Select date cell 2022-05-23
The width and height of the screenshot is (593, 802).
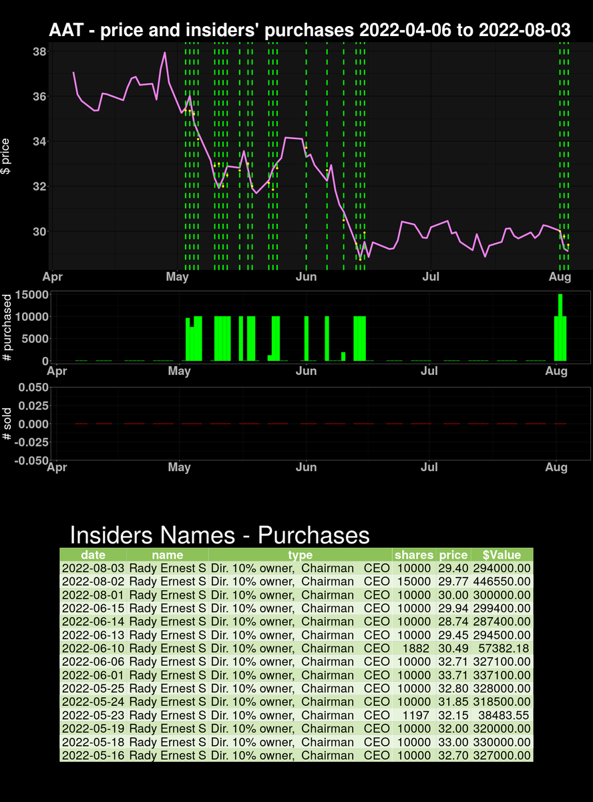93,715
